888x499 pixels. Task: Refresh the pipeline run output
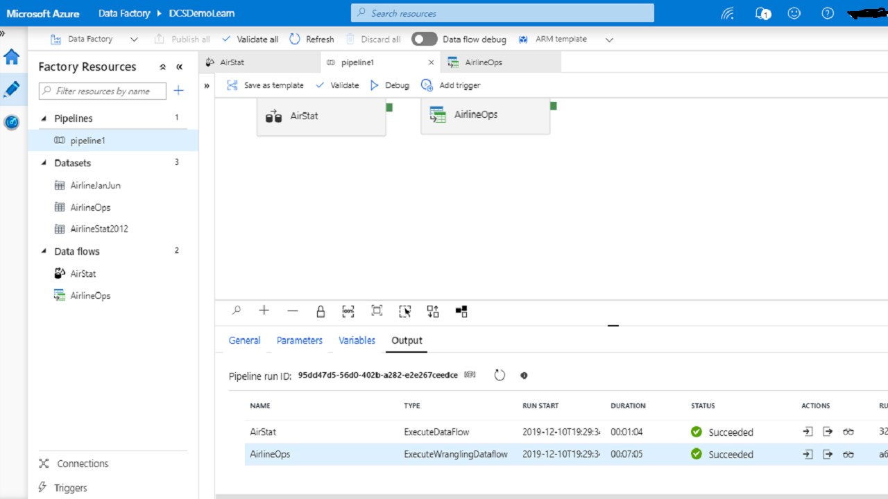point(499,375)
